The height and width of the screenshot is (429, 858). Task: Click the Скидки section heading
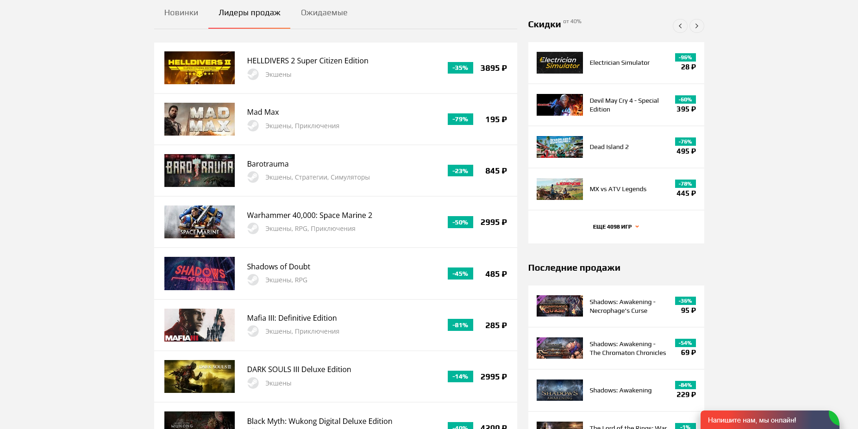[544, 25]
